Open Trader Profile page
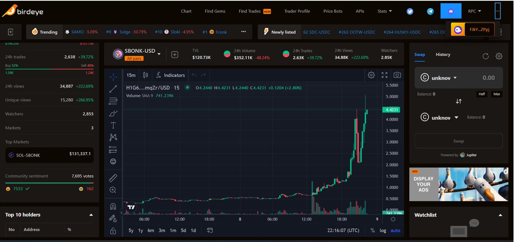The width and height of the screenshot is (517, 242). [x=297, y=11]
